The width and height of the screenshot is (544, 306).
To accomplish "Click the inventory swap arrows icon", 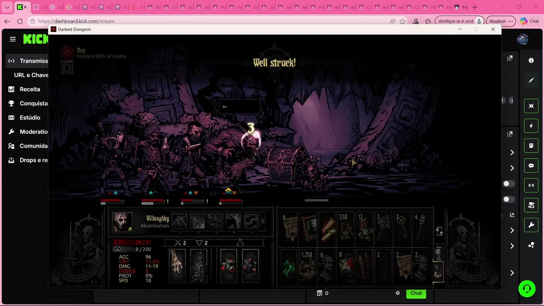I will (439, 231).
